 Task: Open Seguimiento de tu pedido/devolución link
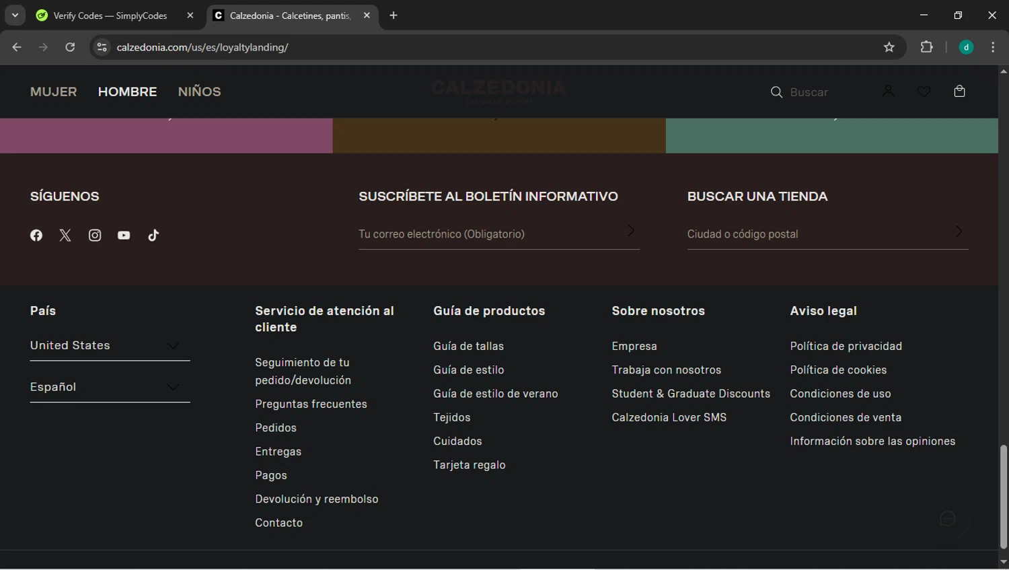(303, 371)
